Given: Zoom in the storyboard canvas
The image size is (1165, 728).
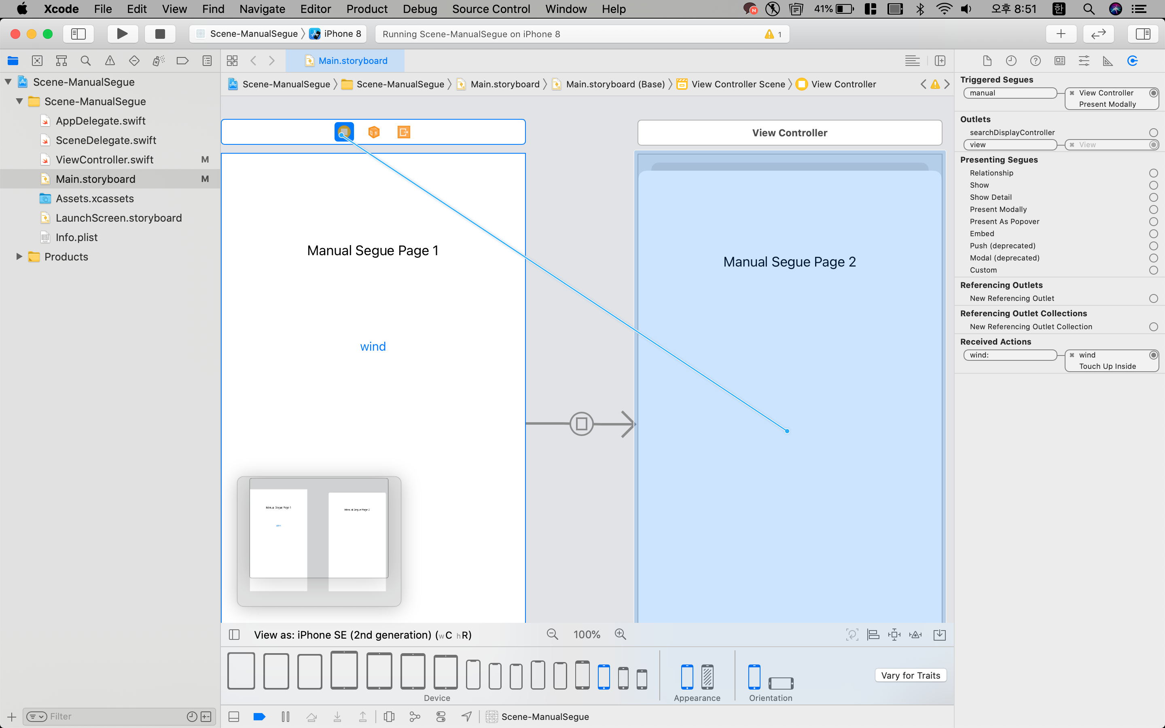Looking at the screenshot, I should [621, 635].
